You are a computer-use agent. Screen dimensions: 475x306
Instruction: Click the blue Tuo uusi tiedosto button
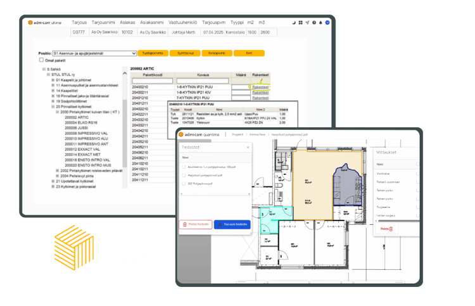(x=232, y=224)
